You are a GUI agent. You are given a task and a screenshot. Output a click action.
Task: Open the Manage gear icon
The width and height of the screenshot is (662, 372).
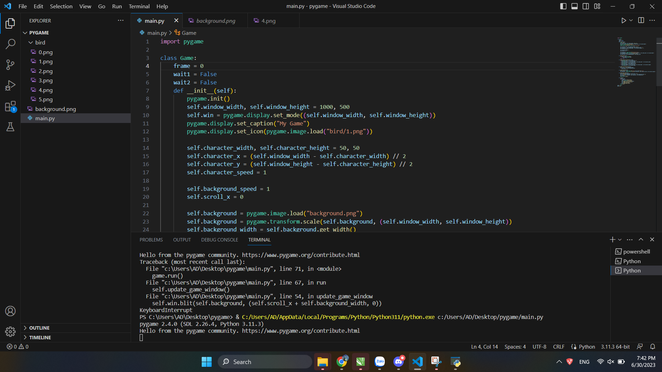tap(10, 332)
